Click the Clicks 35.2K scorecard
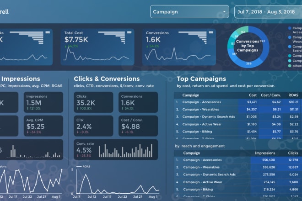Screen dimensions: 302x201 (93, 102)
